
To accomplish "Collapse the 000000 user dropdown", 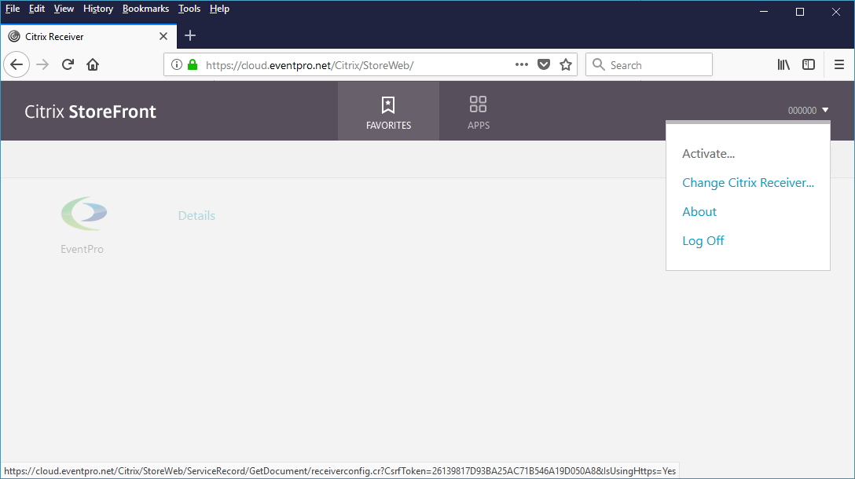I will [x=808, y=111].
